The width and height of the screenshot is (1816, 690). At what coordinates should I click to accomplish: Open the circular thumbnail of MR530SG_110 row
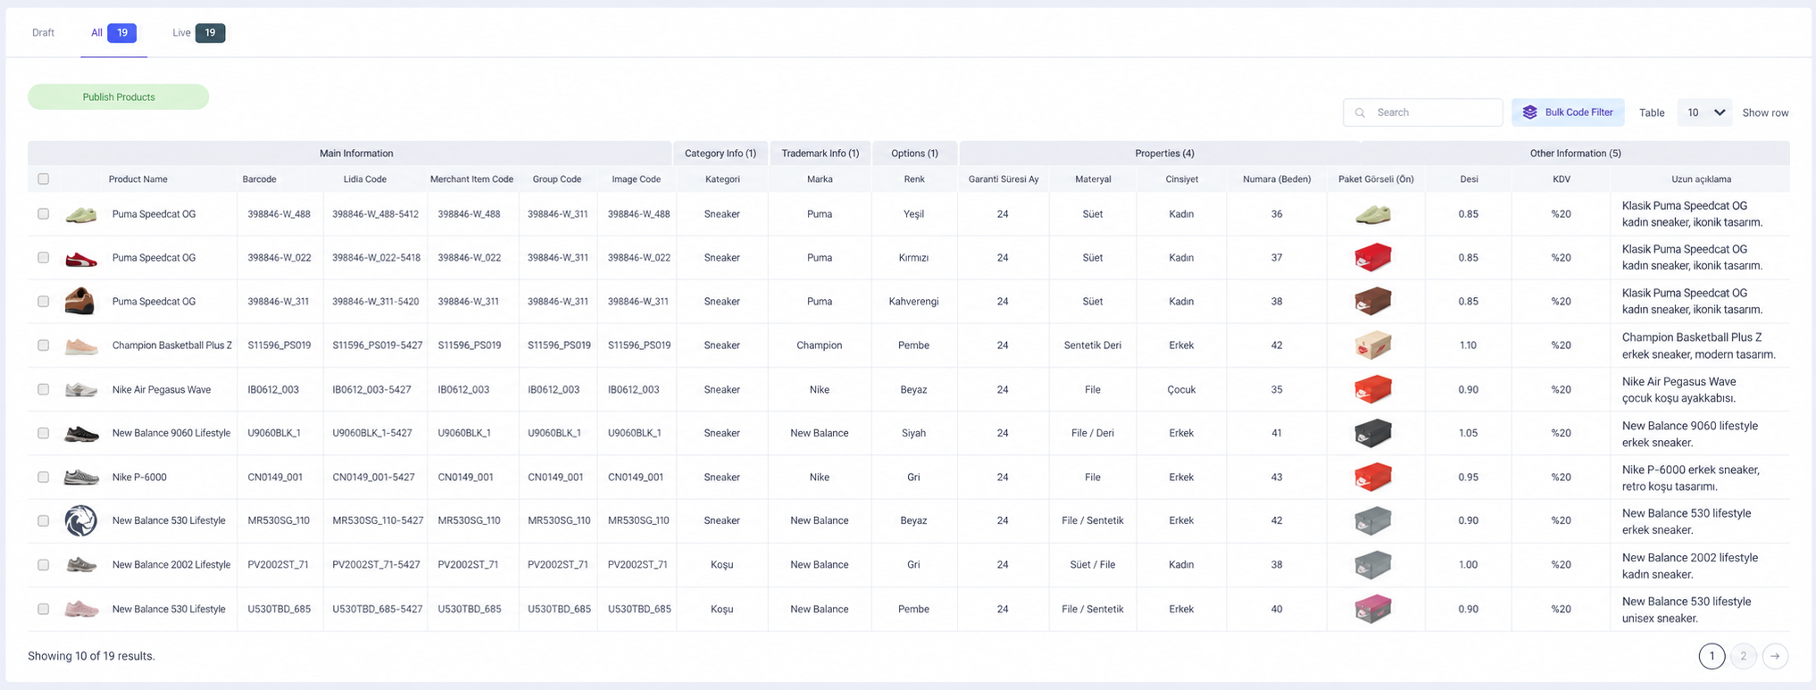click(80, 520)
